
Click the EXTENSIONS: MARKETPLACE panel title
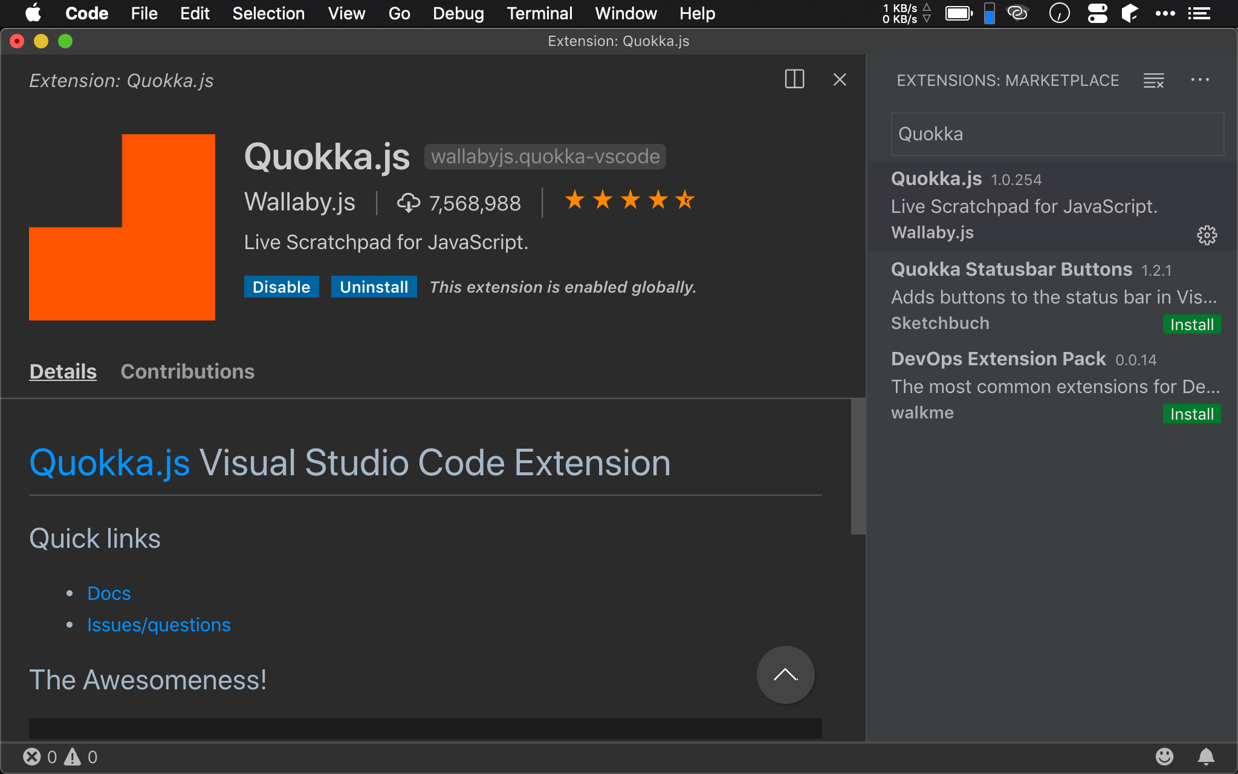tap(1008, 80)
